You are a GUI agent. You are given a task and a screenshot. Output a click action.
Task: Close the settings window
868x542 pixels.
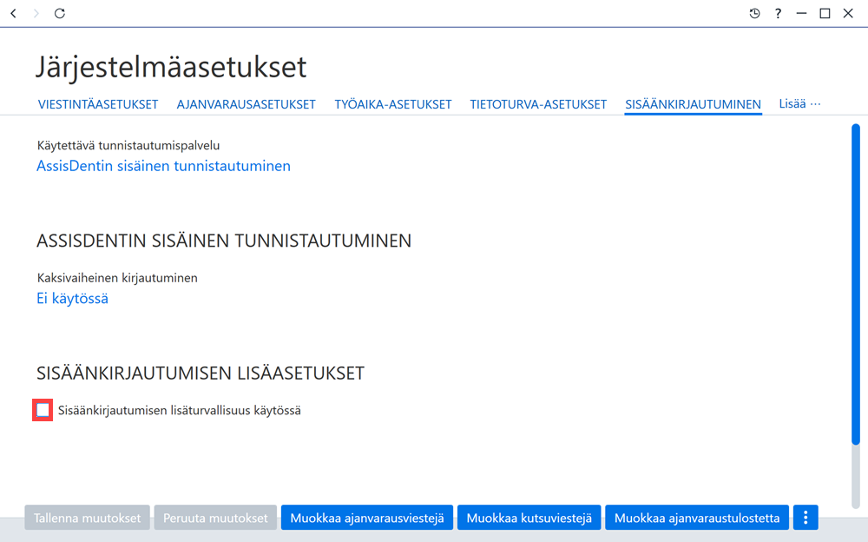click(848, 13)
